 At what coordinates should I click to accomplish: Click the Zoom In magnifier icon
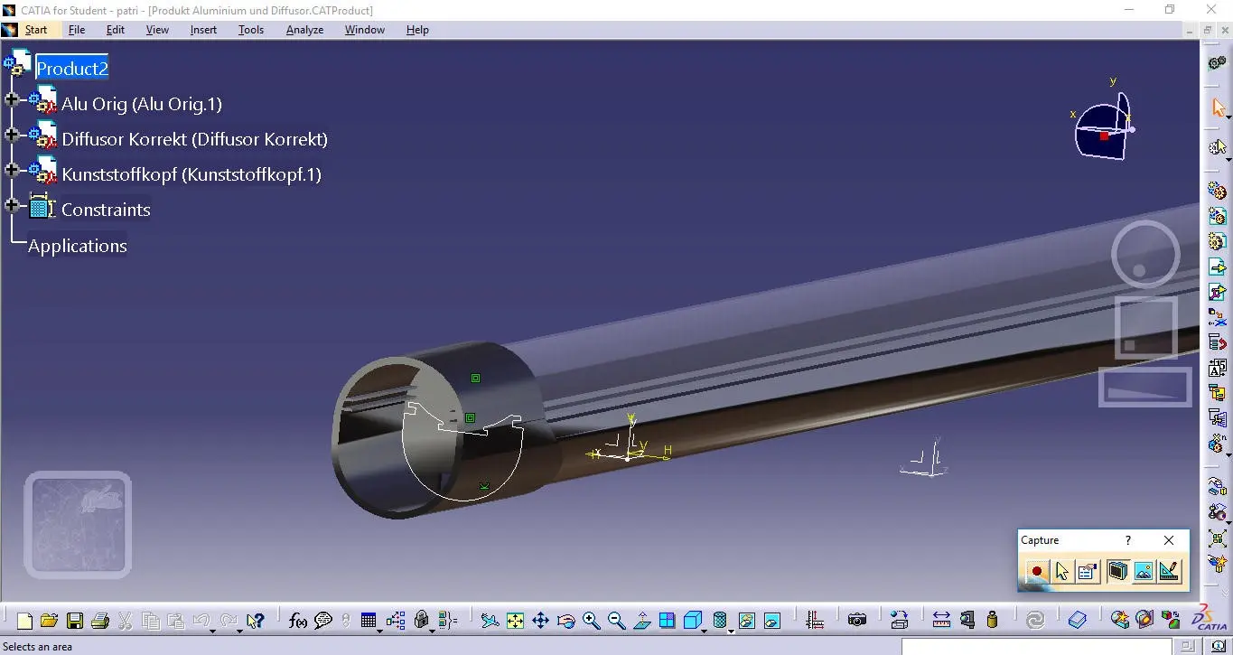pos(592,621)
